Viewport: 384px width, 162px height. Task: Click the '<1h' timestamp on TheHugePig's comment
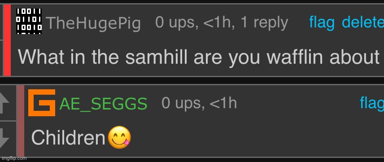[218, 22]
